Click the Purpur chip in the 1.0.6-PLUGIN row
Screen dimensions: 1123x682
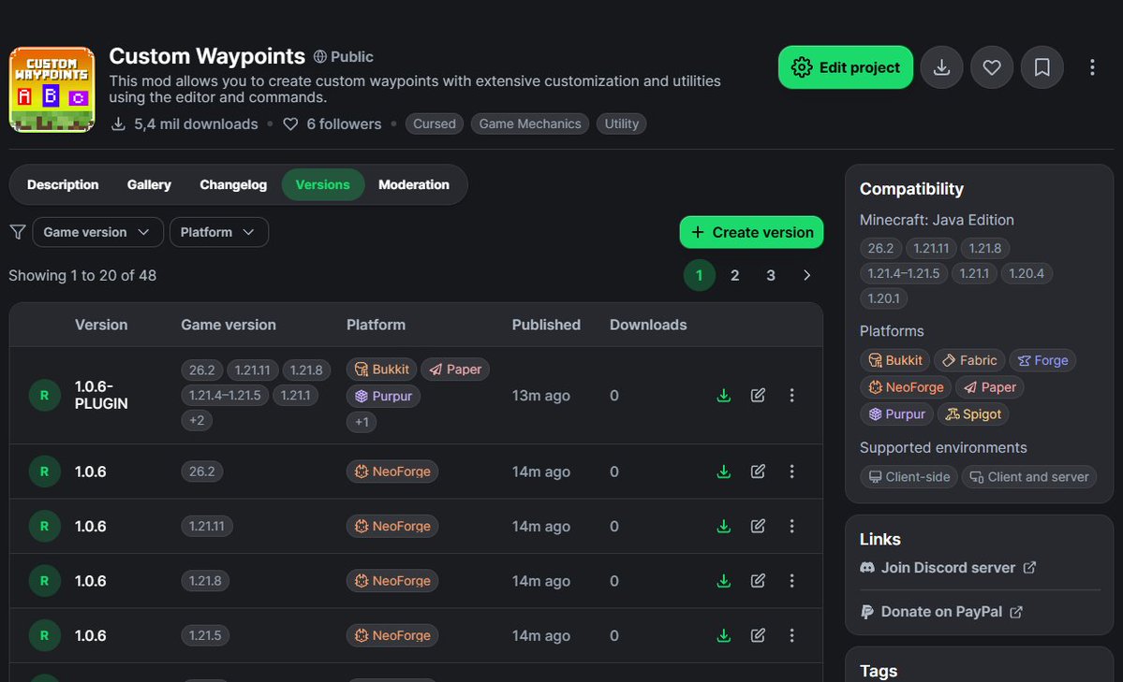(x=383, y=396)
